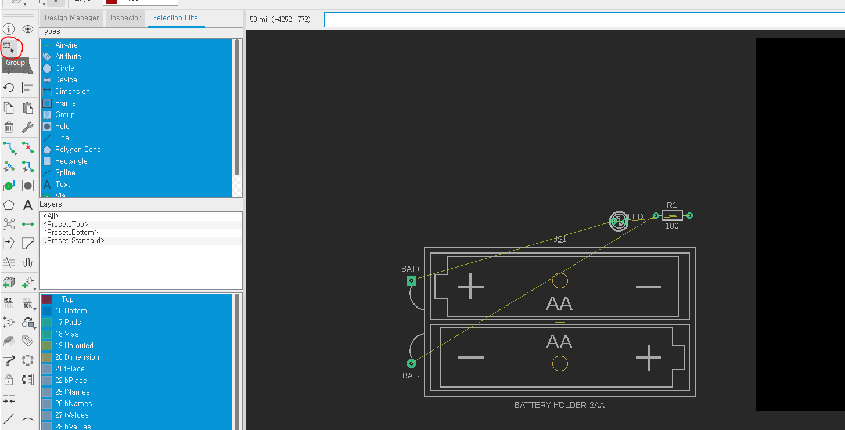Click the BAT+ square pad on board
Viewport: 845px width, 430px height.
click(x=411, y=281)
